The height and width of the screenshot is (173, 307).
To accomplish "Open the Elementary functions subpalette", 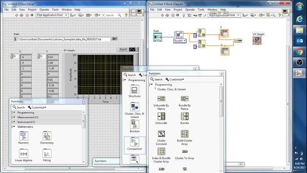I will 47,138.
